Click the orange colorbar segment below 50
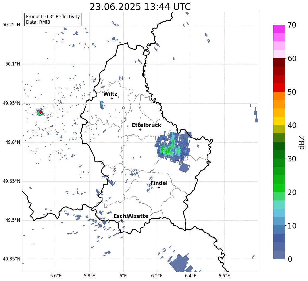The image size is (308, 281). click(279, 96)
